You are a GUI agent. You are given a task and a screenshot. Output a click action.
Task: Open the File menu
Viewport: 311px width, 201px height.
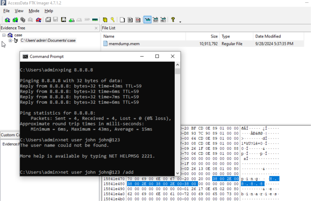coord(6,10)
